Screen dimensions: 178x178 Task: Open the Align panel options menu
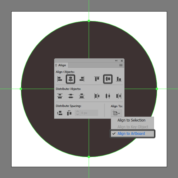coord(121,65)
